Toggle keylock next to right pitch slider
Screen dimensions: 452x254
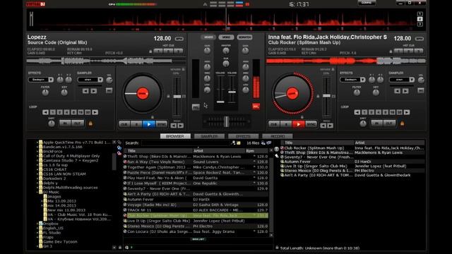click(x=318, y=96)
